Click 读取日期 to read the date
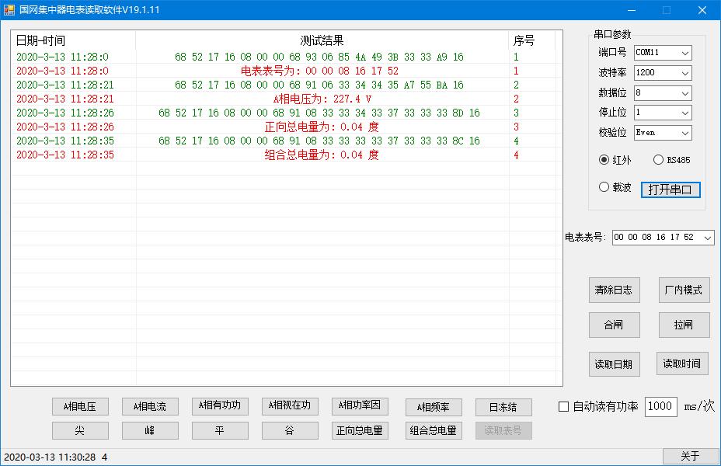 [x=615, y=364]
